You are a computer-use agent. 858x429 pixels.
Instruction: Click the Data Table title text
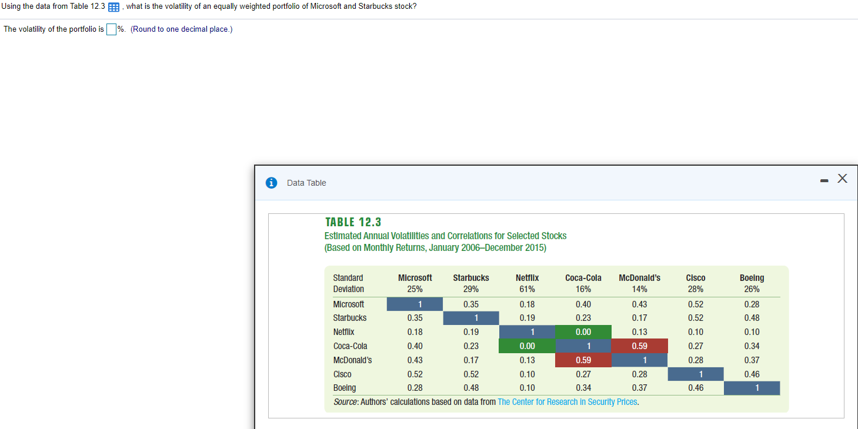pos(306,183)
